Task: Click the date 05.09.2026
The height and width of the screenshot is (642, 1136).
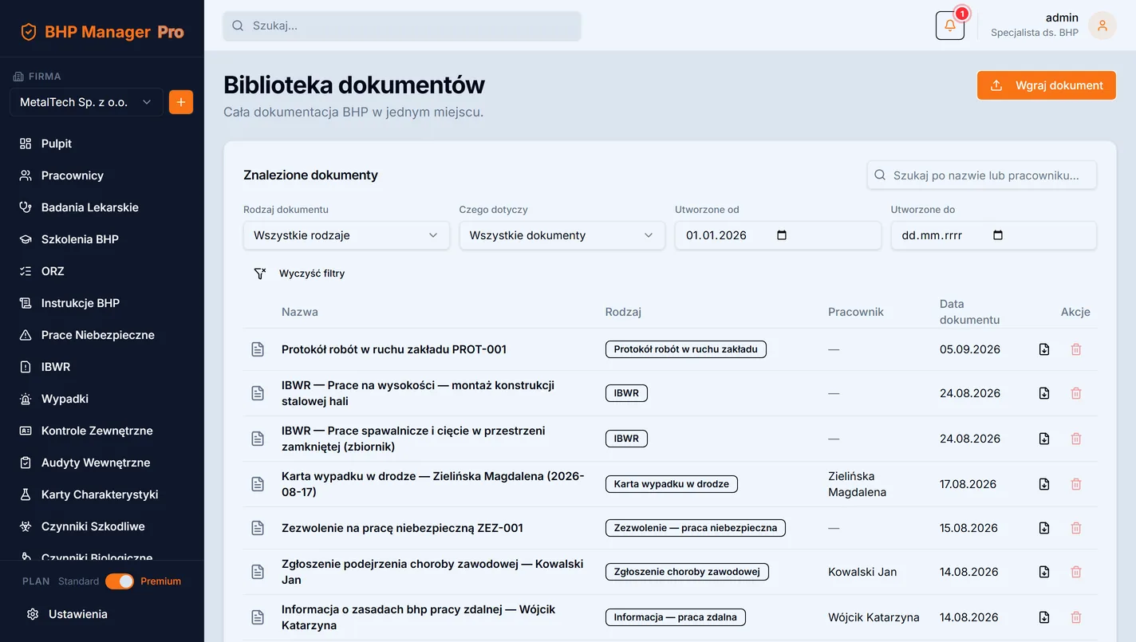Action: pyautogui.click(x=969, y=349)
